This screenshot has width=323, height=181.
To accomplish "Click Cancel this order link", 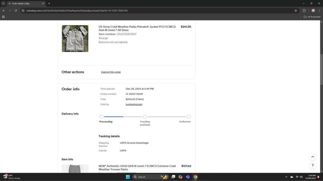I will 111,72.
